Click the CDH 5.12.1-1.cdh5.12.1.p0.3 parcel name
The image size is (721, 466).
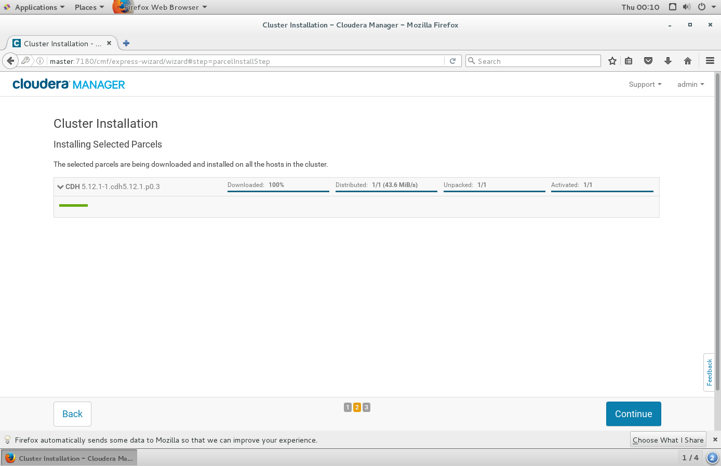pos(113,187)
